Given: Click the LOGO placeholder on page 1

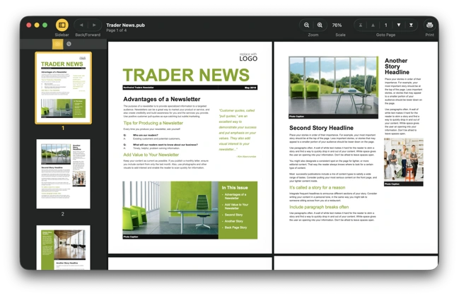Looking at the screenshot, I should [248, 57].
